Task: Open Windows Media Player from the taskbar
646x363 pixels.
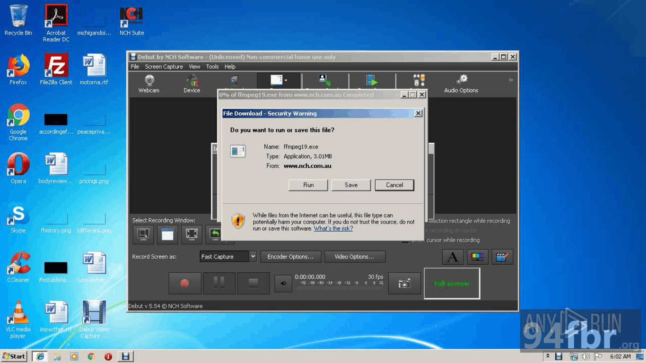Action: pyautogui.click(x=74, y=356)
